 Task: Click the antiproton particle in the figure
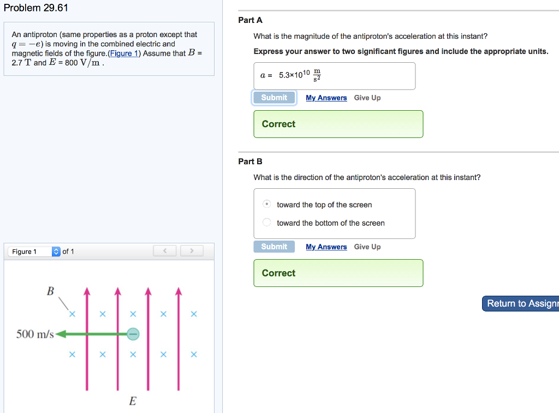click(x=133, y=334)
